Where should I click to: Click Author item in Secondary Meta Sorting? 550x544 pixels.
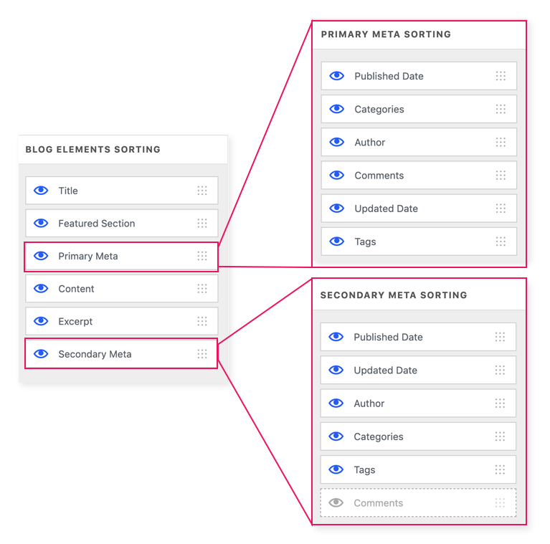pyautogui.click(x=418, y=403)
